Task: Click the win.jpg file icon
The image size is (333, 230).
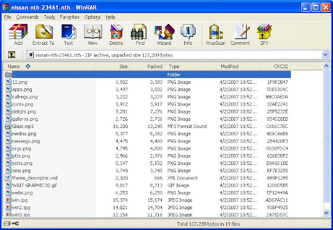Action: pos(8,200)
